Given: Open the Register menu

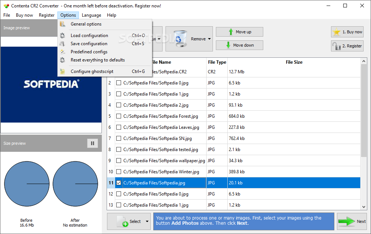Looking at the screenshot, I should 47,15.
